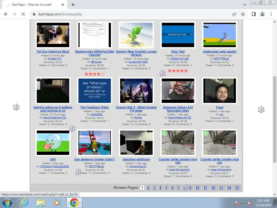Open the Windows Start menu
Image resolution: width=277 pixels, height=208 pixels.
[x=7, y=203]
